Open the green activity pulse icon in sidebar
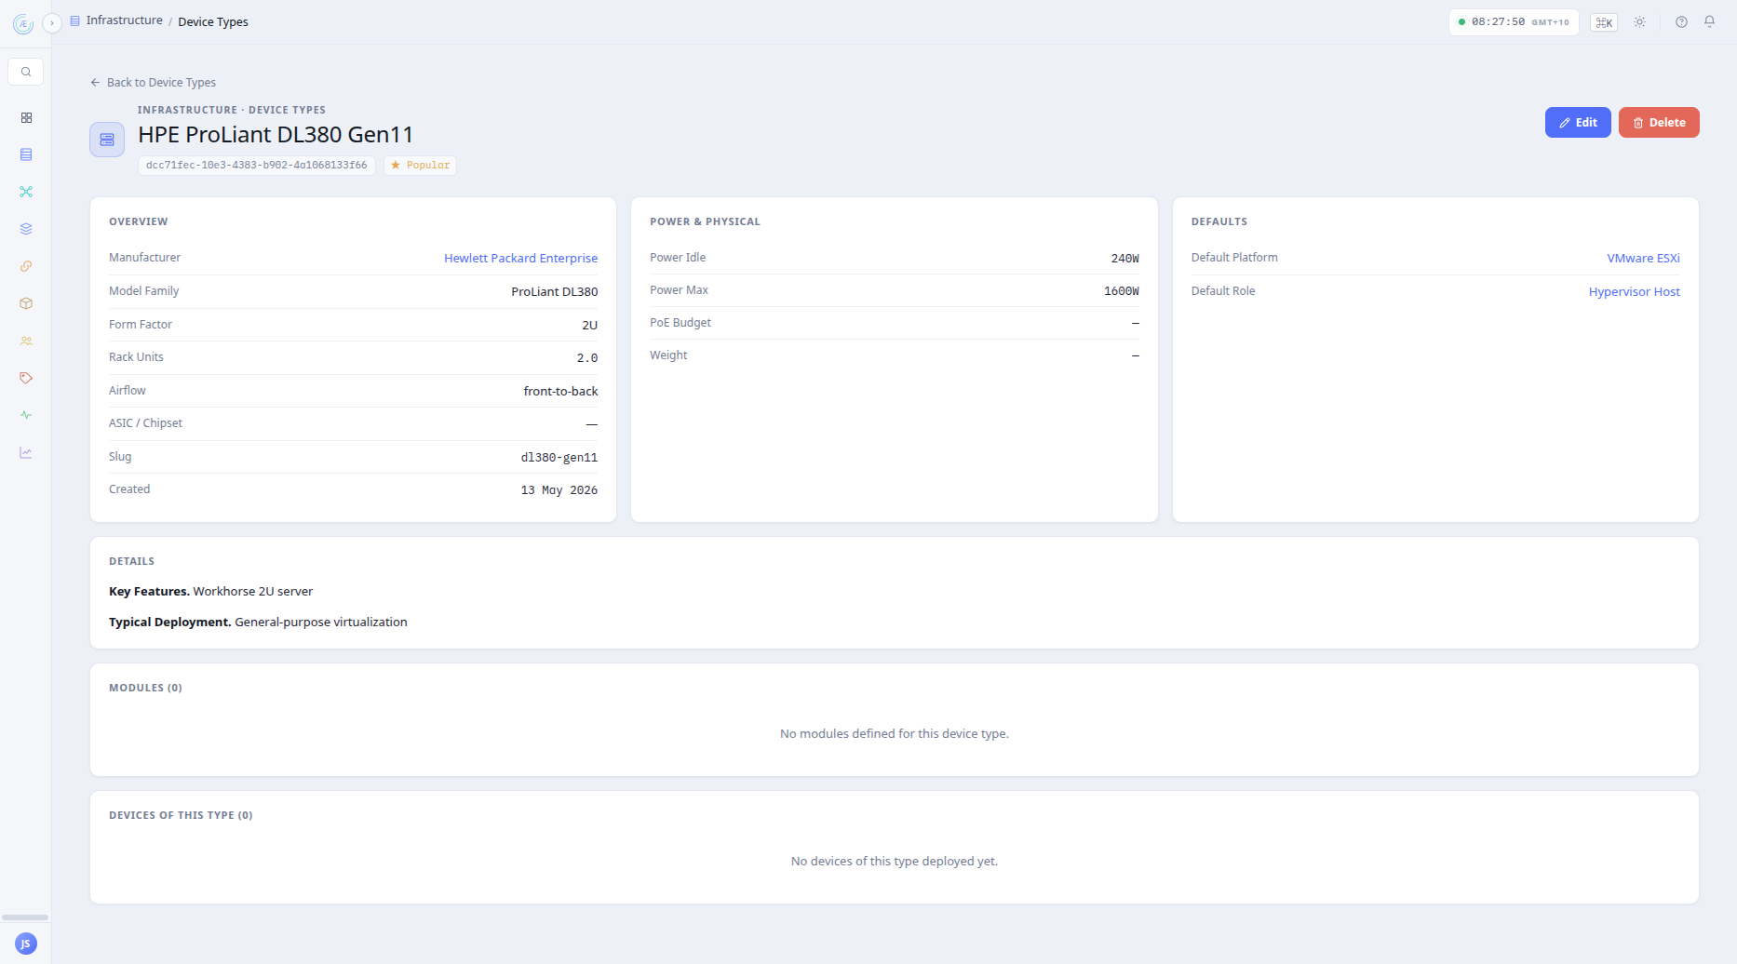This screenshot has height=964, width=1737. tap(26, 415)
